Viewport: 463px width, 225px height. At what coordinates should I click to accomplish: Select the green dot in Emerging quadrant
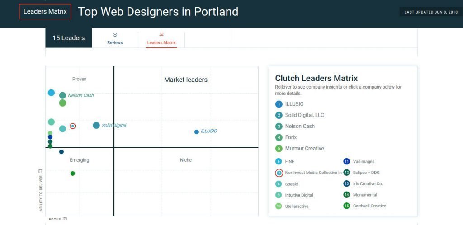[73, 173]
